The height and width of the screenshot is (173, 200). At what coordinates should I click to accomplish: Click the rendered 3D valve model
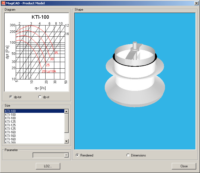pyautogui.click(x=135, y=74)
